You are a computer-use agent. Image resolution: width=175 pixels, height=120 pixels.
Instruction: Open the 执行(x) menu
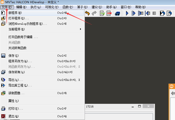click(36, 7)
